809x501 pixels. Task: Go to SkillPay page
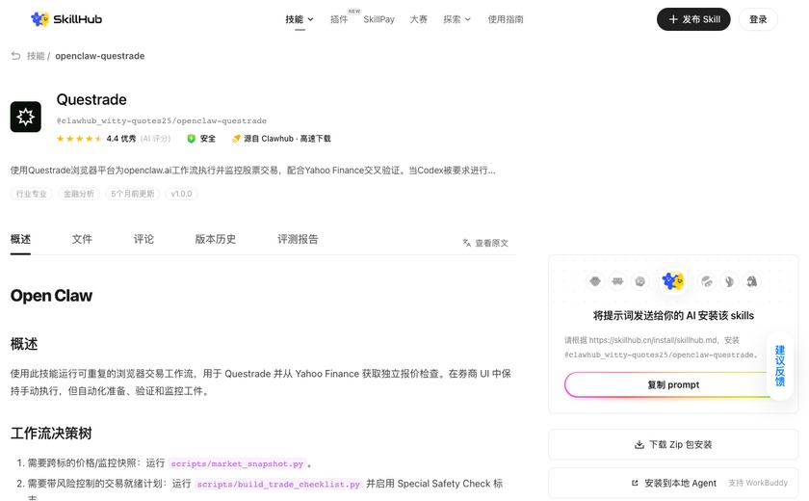point(378,19)
